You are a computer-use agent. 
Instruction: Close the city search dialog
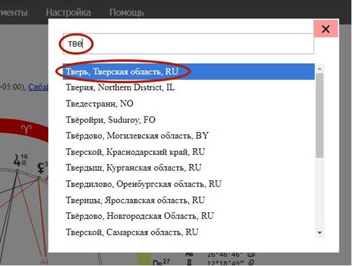(325, 29)
